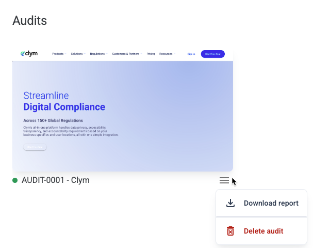Image resolution: width=330 pixels, height=248 pixels.
Task: Click the Pricing link in the thumbnail
Action: click(x=151, y=54)
